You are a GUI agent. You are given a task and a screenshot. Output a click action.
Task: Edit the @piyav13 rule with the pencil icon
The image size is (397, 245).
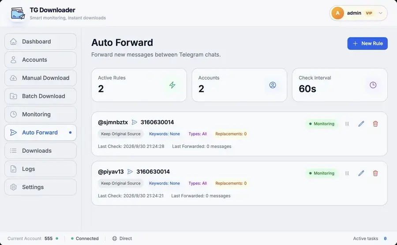[x=361, y=173]
